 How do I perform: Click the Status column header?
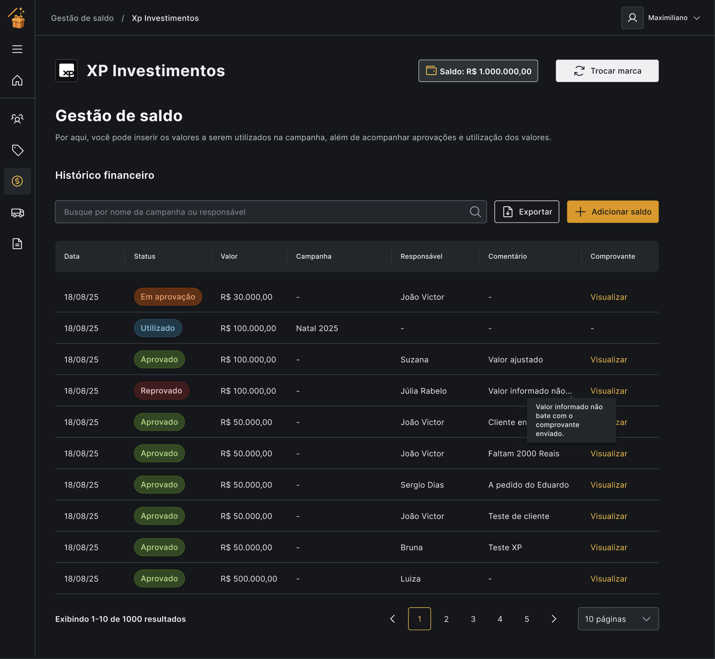click(x=145, y=256)
